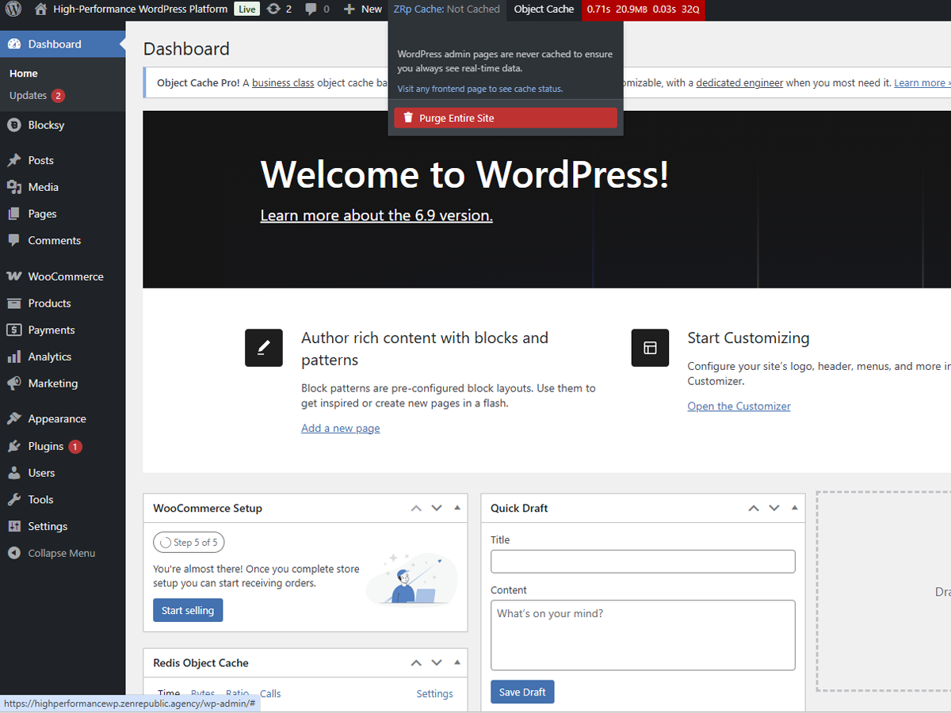
Task: Open the Analytics menu item
Action: point(49,356)
